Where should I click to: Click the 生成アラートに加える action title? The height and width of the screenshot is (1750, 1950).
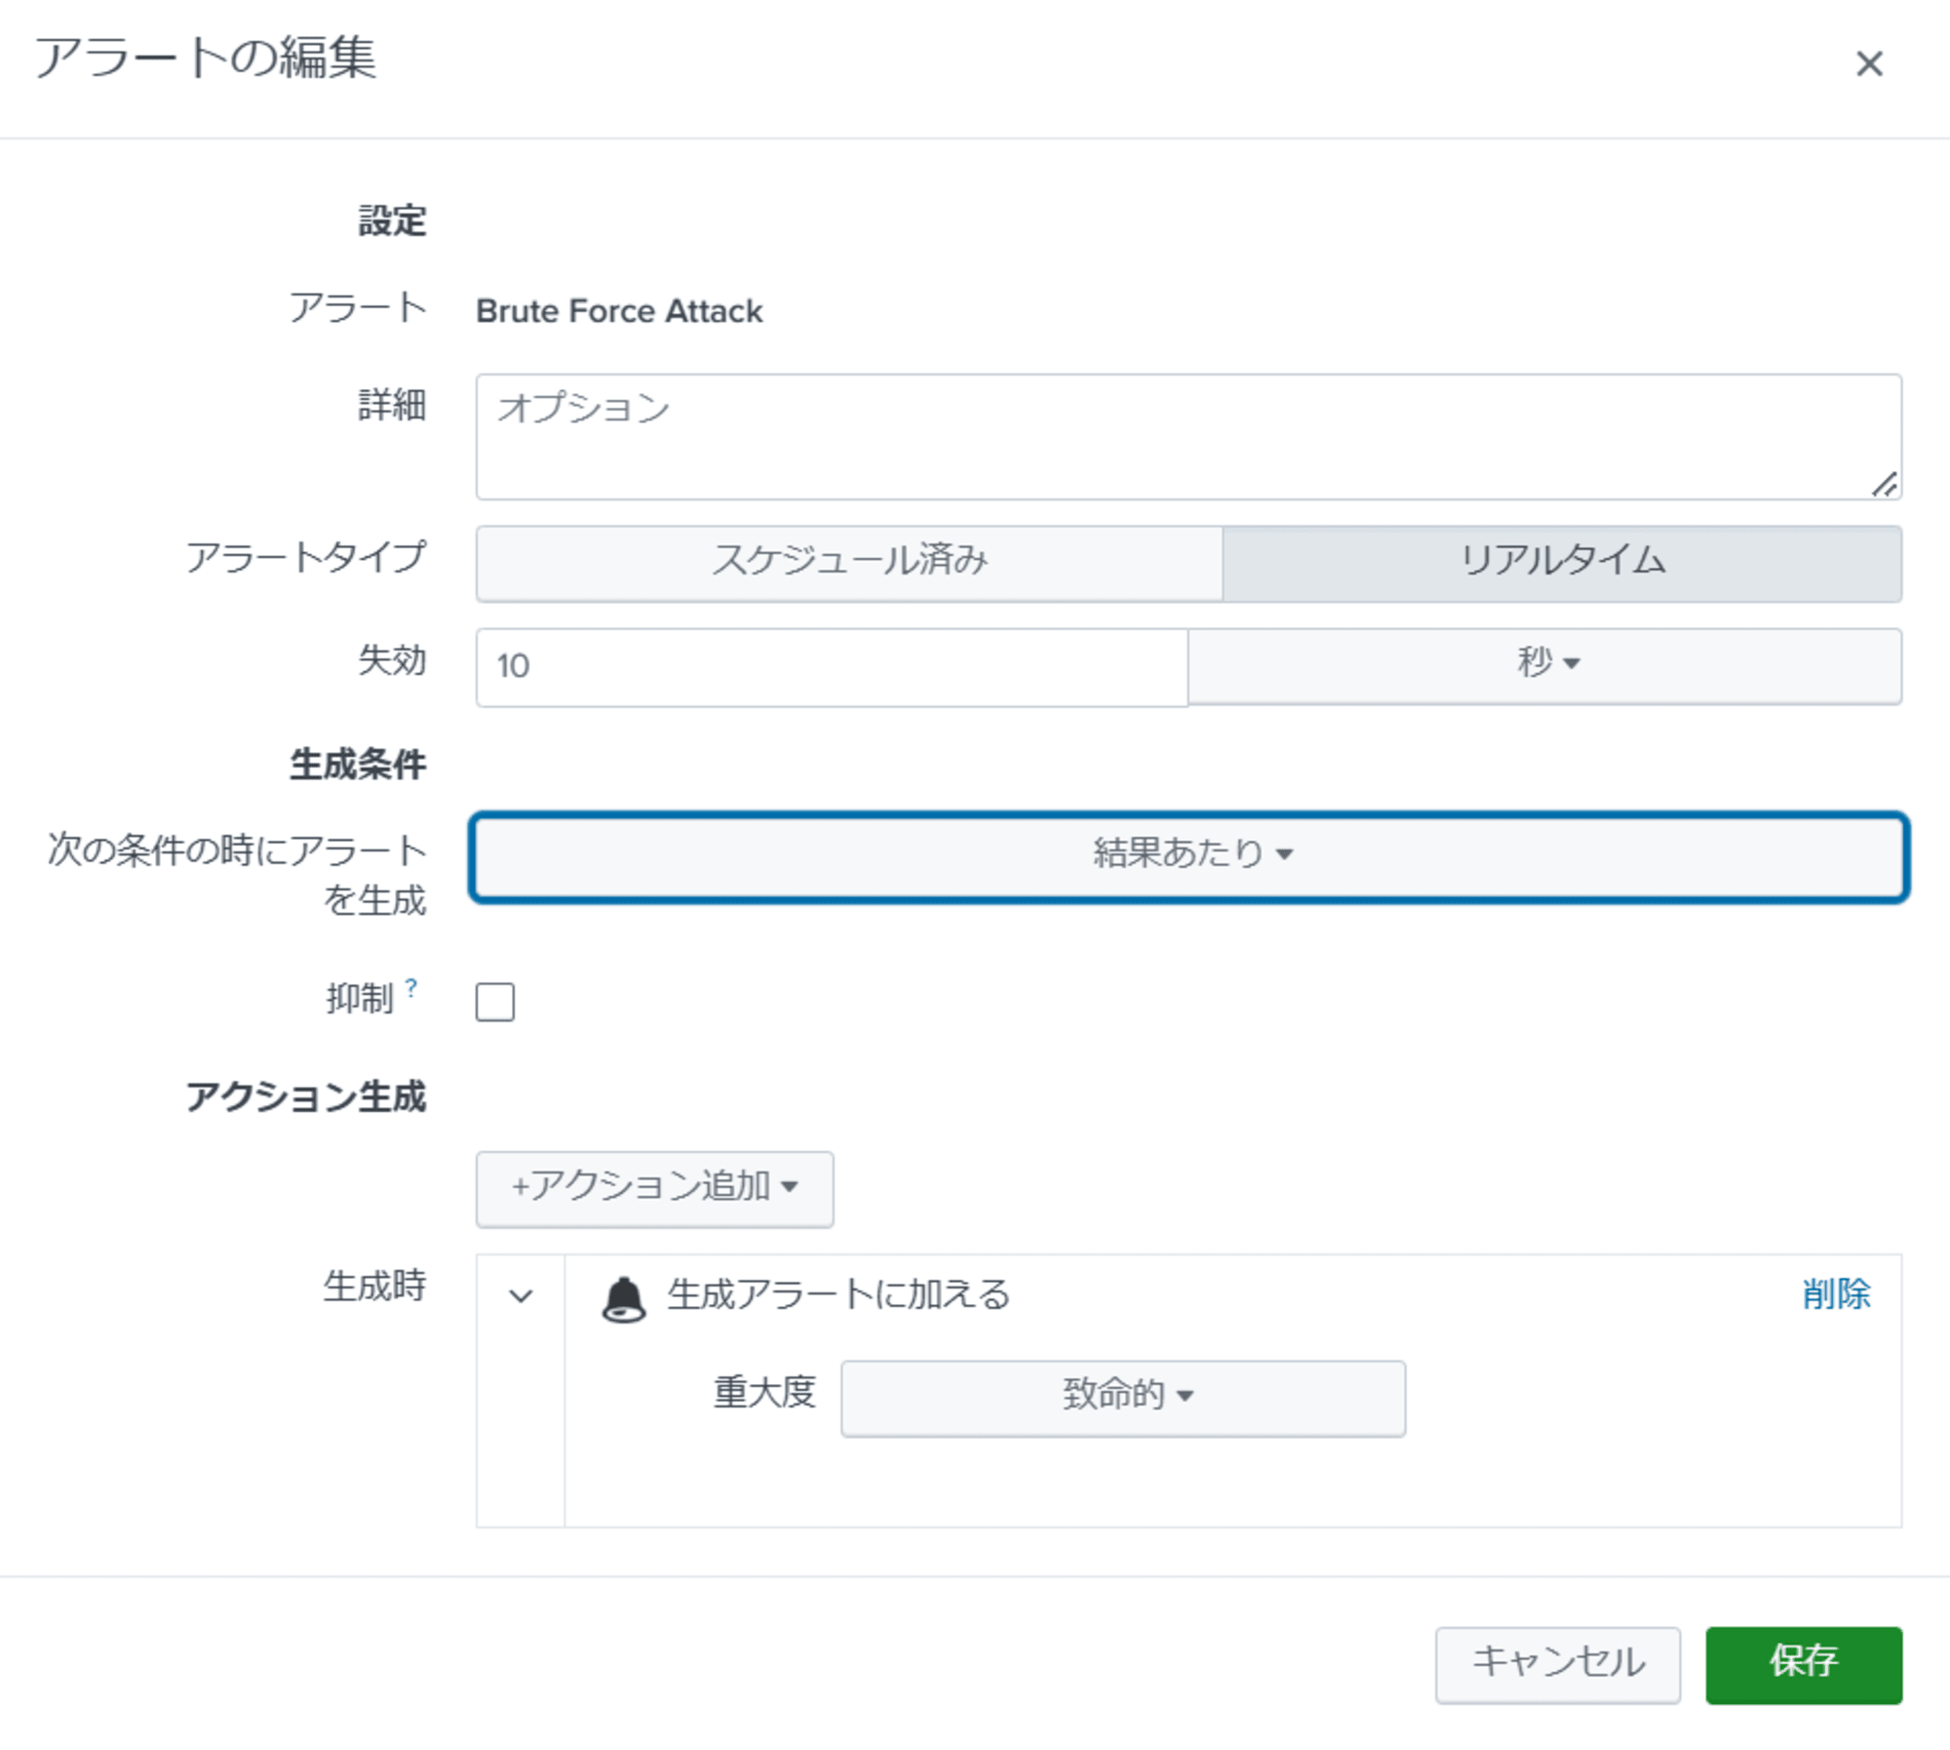(x=838, y=1294)
